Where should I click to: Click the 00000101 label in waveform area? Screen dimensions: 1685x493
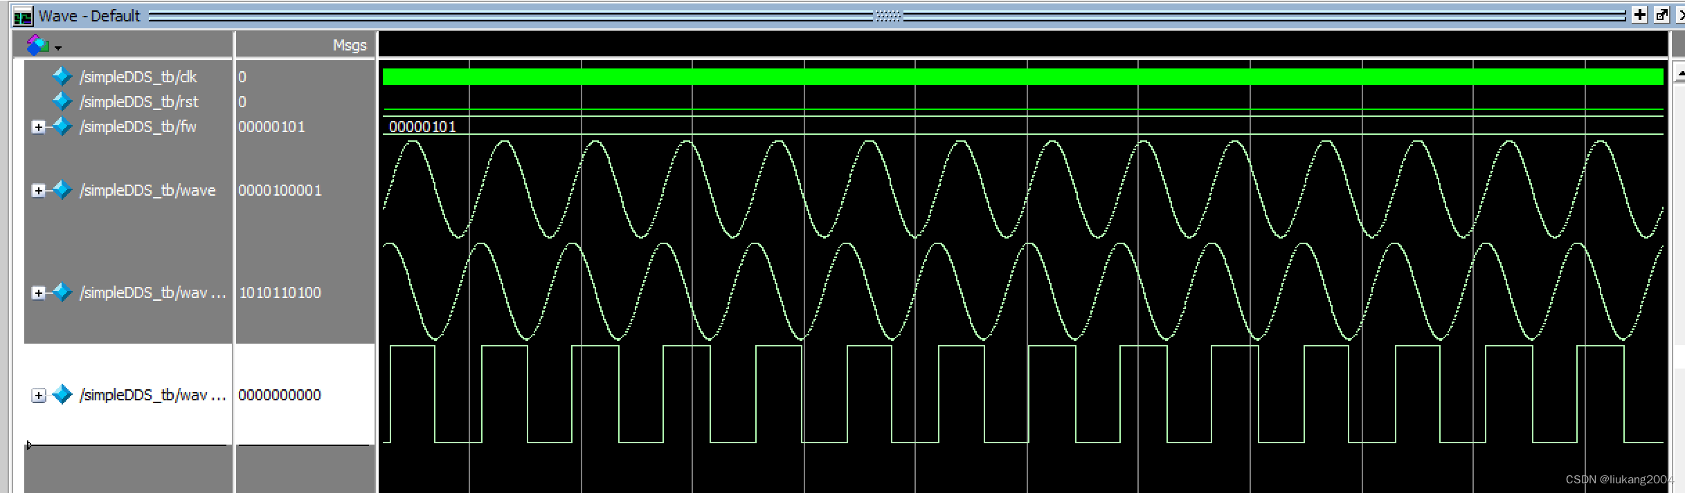(422, 127)
